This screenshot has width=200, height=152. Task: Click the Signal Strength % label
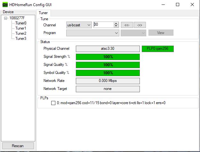pyautogui.click(x=57, y=57)
